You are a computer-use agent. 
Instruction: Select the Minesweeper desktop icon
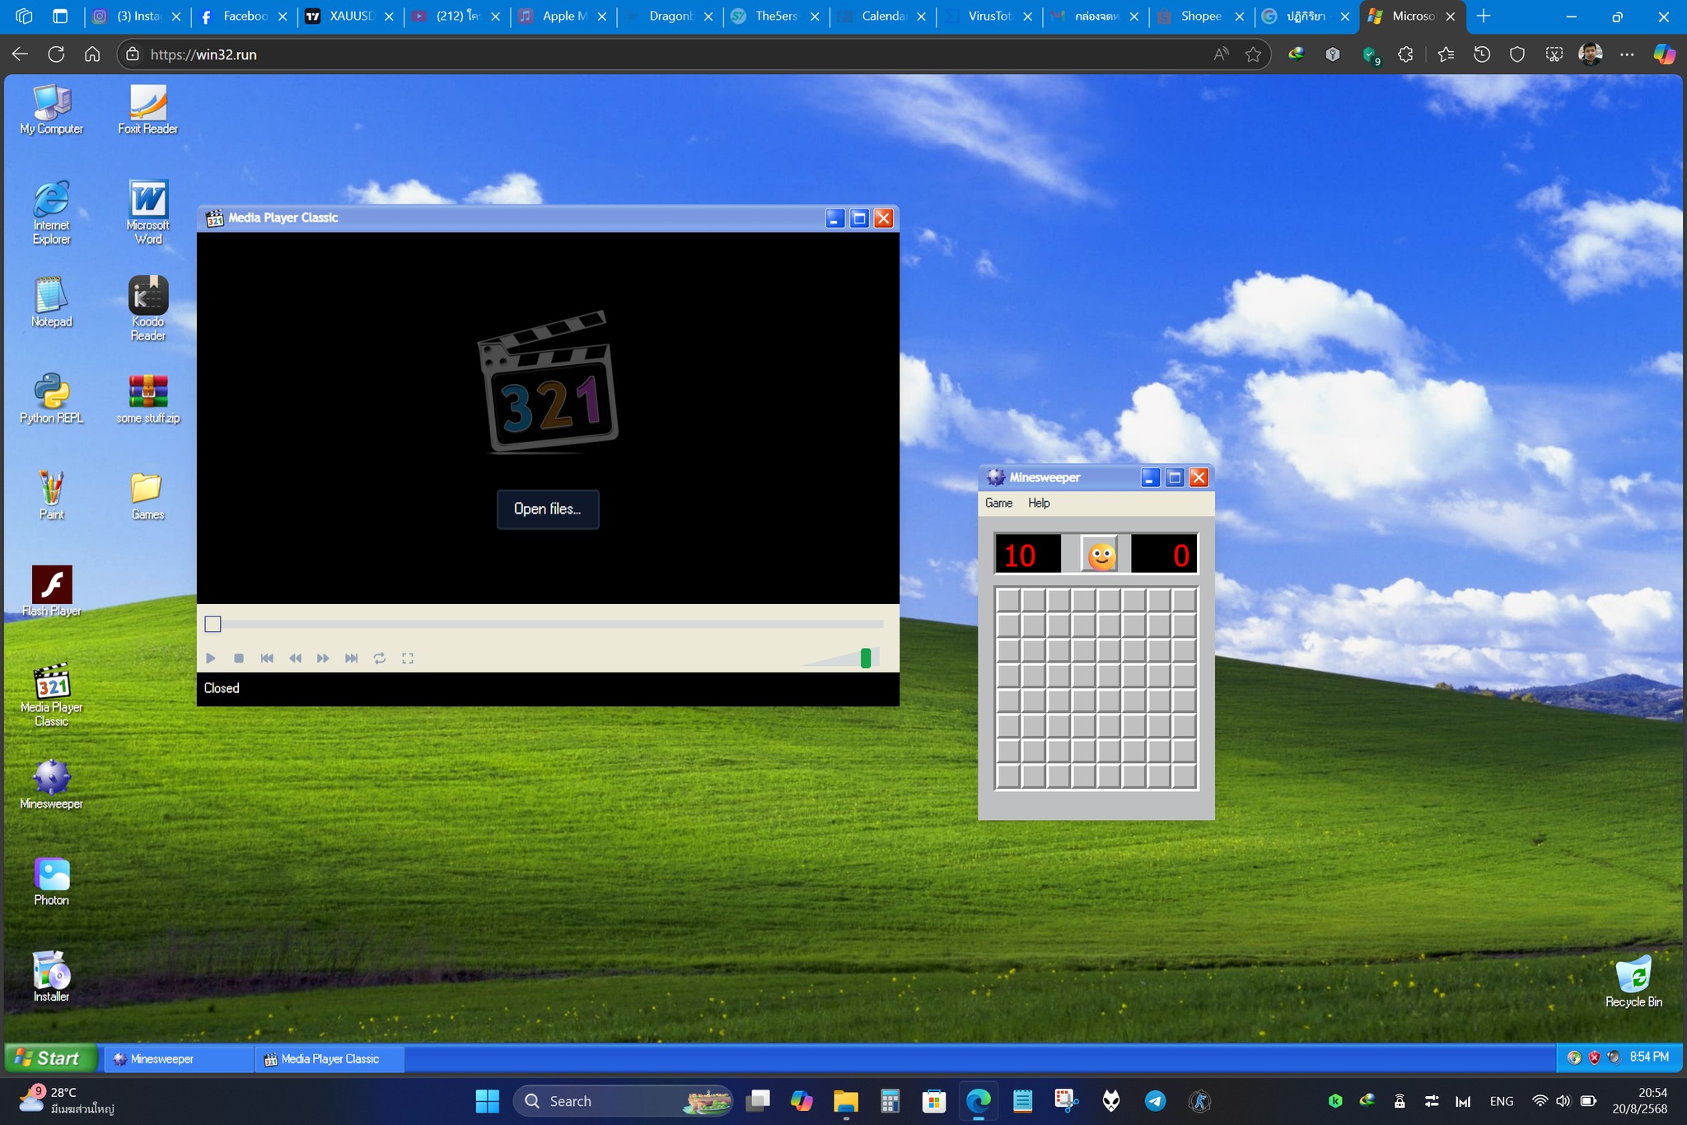pyautogui.click(x=51, y=785)
